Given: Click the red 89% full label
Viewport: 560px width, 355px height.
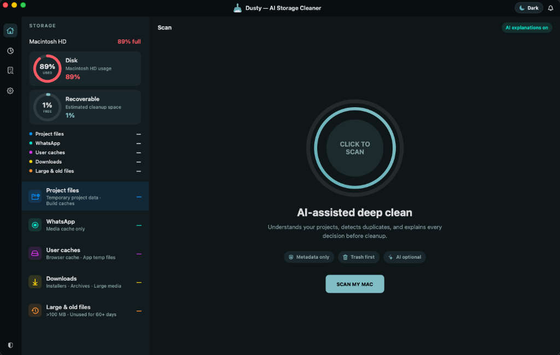Looking at the screenshot, I should coord(129,42).
